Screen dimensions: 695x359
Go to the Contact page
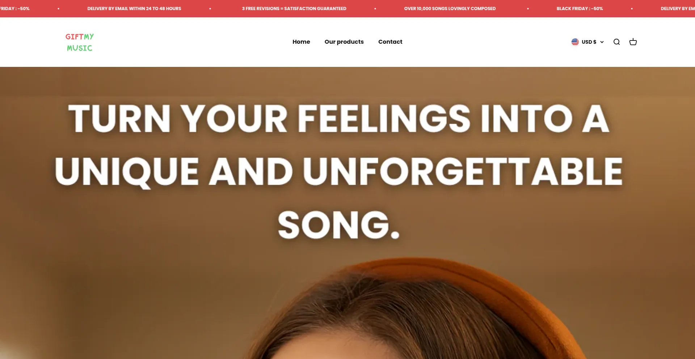point(390,42)
